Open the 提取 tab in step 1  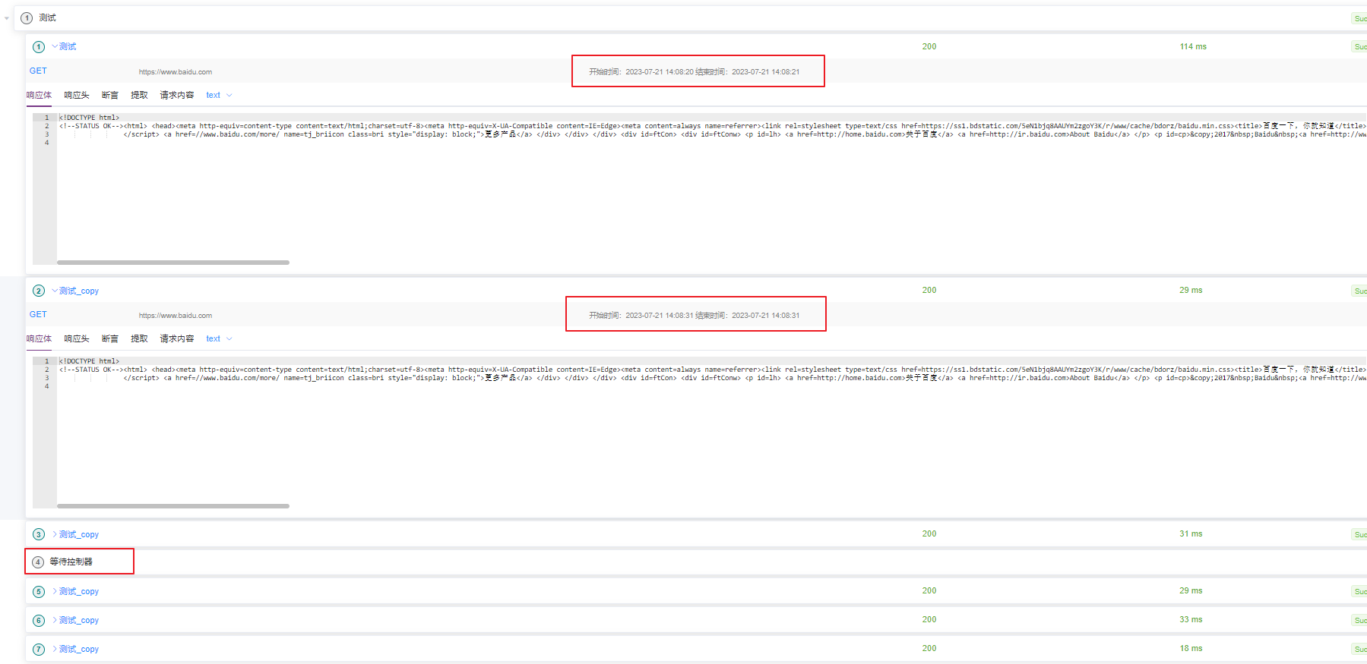(139, 95)
